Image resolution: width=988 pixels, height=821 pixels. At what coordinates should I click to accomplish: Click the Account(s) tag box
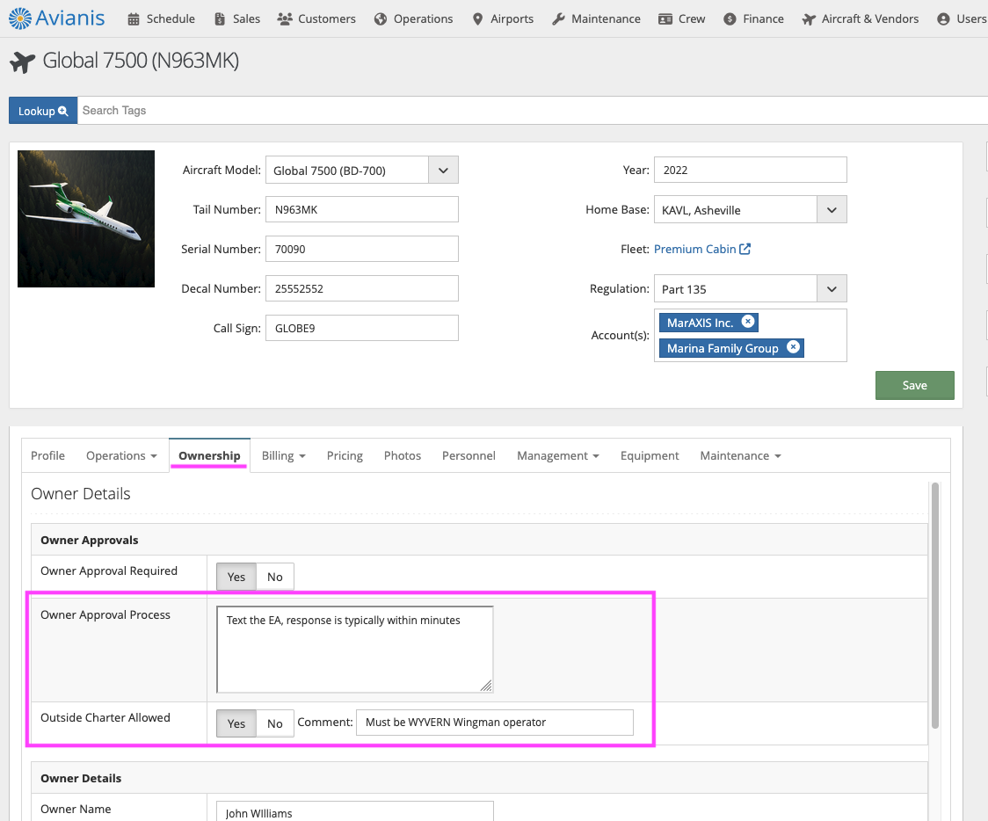tap(751, 335)
